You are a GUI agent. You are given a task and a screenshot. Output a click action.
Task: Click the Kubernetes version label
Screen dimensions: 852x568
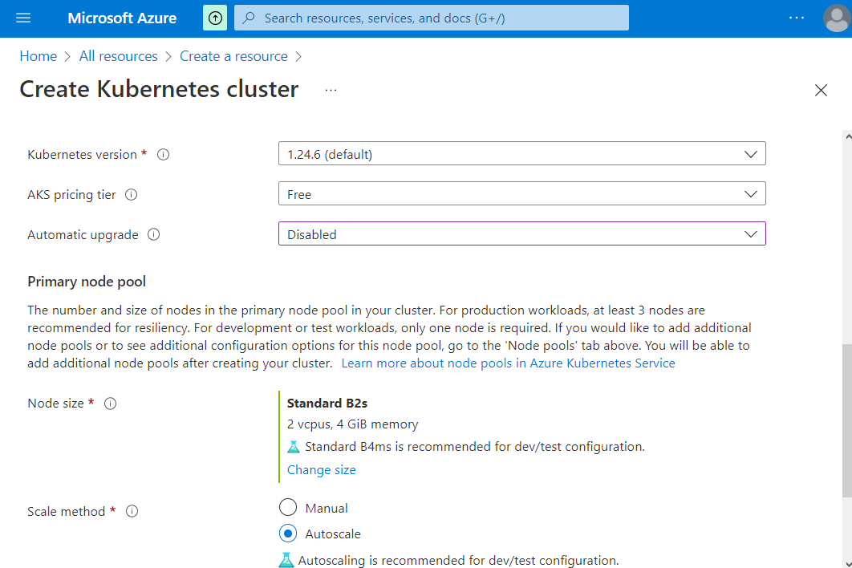point(82,154)
